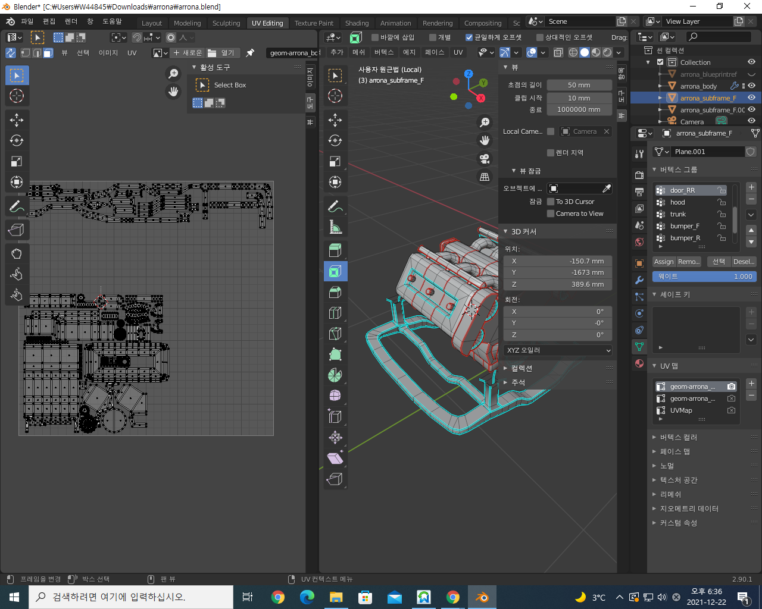Select the Knife tool

(335, 334)
